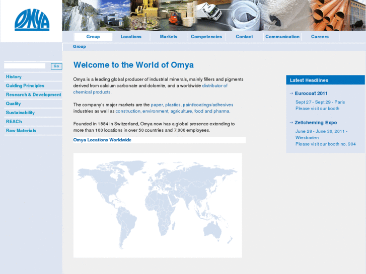Open Guiding Principles in the sidebar

click(25, 86)
